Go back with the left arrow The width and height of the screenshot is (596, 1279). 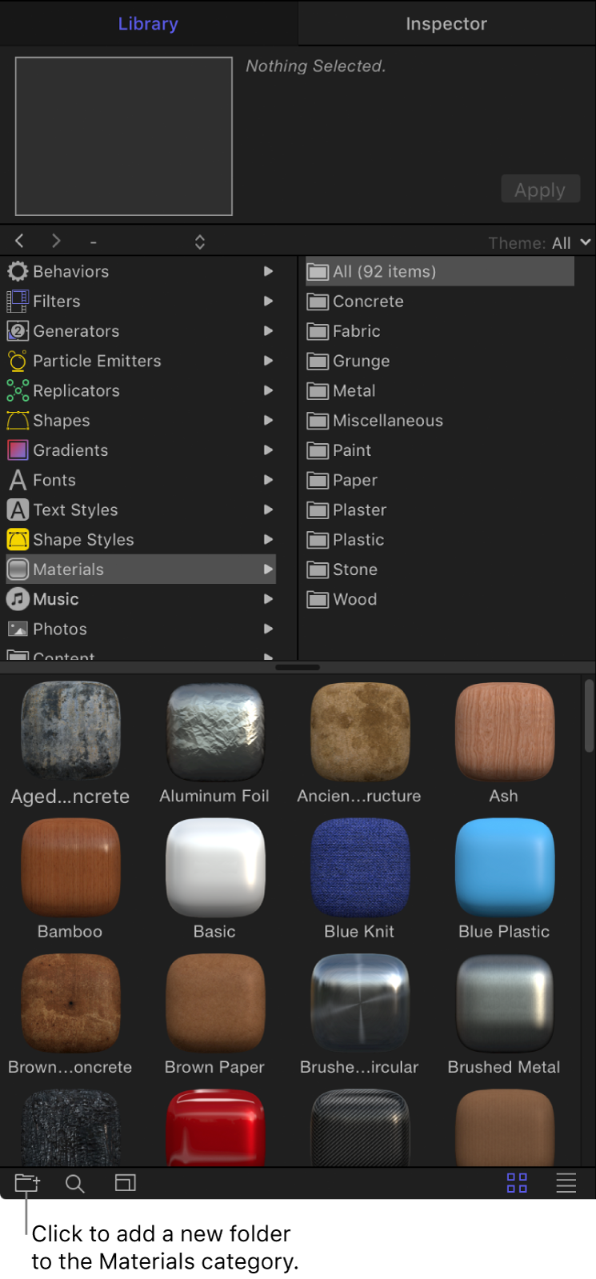click(19, 241)
